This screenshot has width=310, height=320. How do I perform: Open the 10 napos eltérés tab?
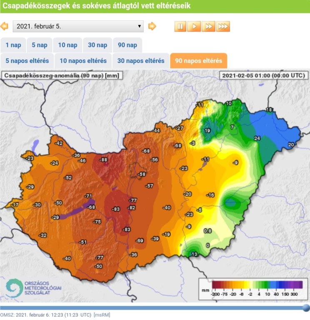point(83,61)
